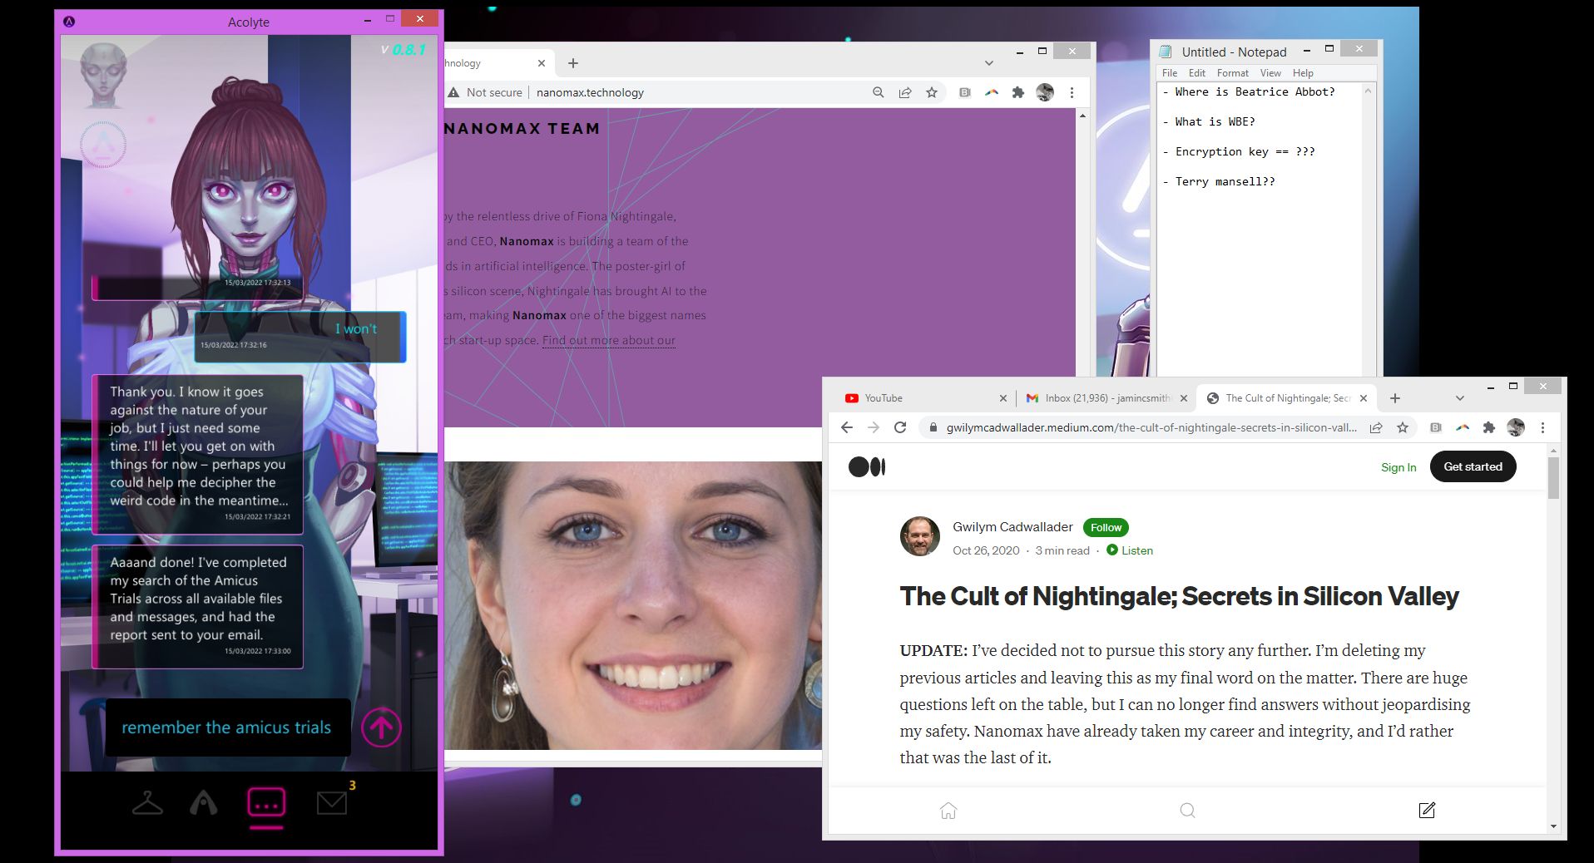Share icon in nanomax browser address bar
The height and width of the screenshot is (863, 1594).
pyautogui.click(x=905, y=92)
